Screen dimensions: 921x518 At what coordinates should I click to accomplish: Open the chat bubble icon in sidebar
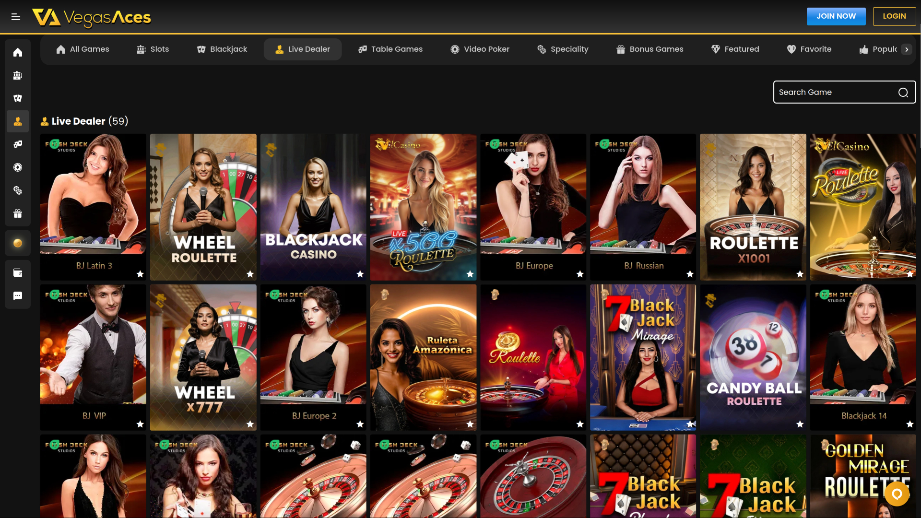tap(18, 295)
